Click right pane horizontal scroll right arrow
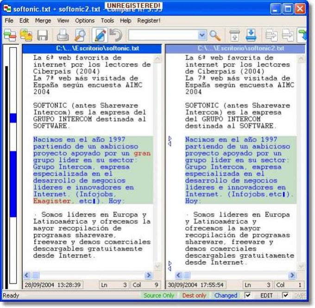This screenshot has height=308, width=315. pyautogui.click(x=292, y=275)
